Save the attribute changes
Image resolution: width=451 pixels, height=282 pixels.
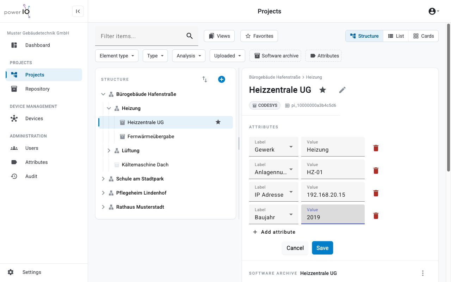[x=322, y=248]
